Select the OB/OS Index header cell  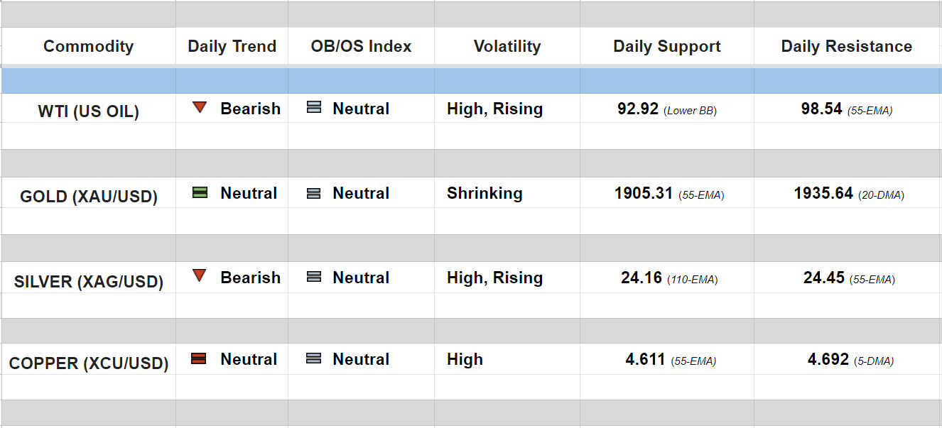361,46
